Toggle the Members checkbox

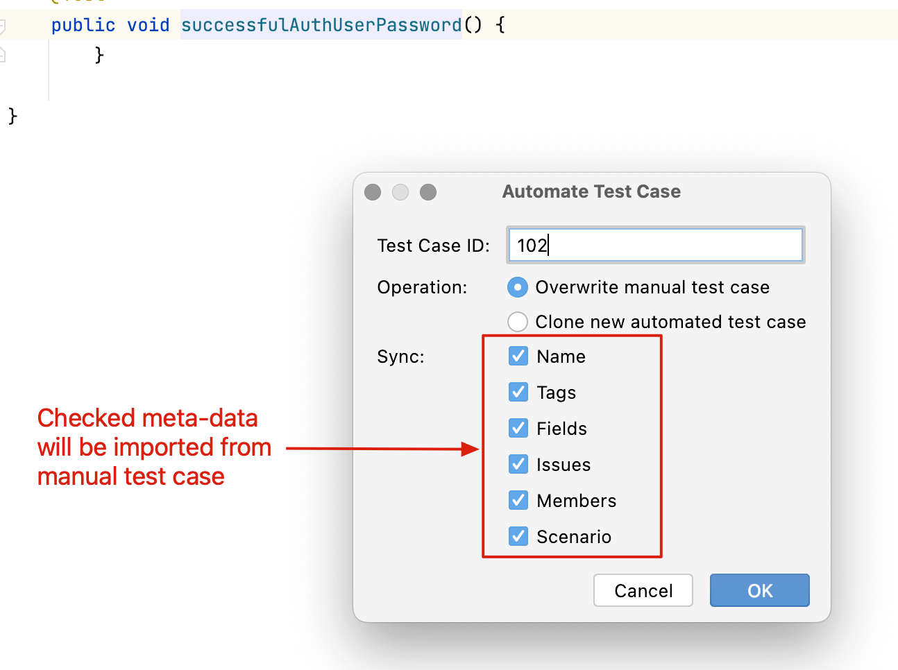coord(518,501)
